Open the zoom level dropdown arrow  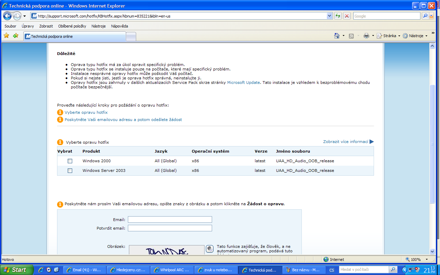coord(427,260)
